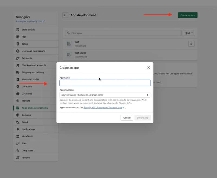Open Languages settings
This screenshot has width=217, height=178.
click(36, 151)
